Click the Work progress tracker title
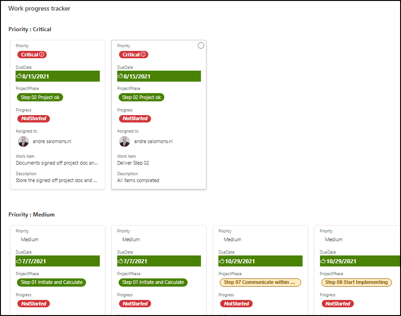This screenshot has width=401, height=316. (x=39, y=8)
